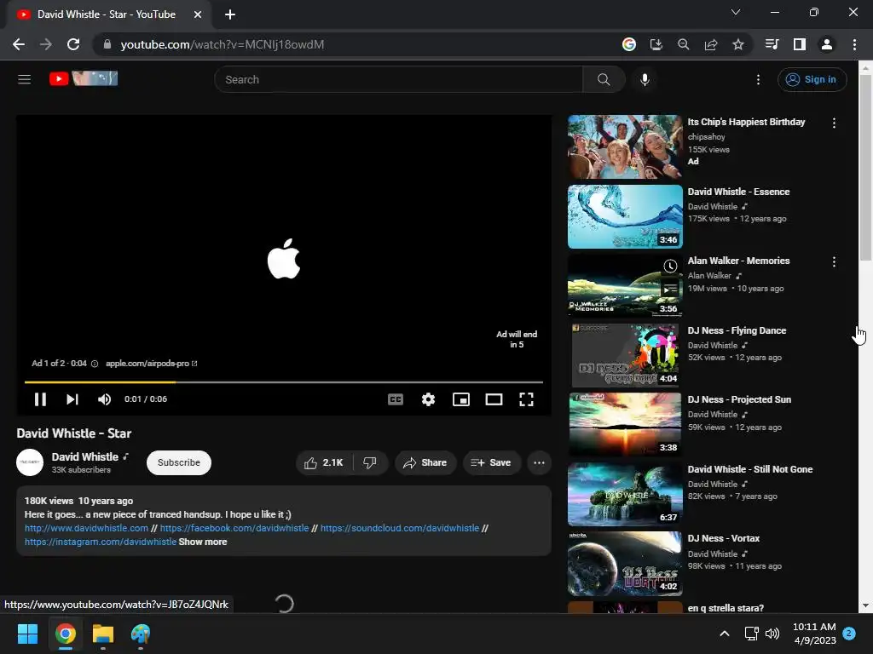Bookmark this page with the star

tap(738, 44)
